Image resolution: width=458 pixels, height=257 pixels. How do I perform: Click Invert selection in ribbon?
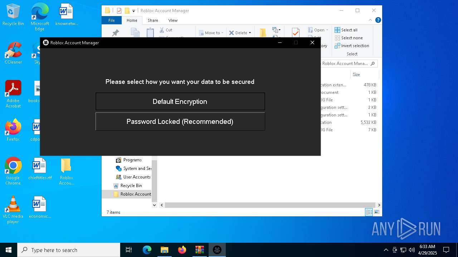tap(352, 46)
